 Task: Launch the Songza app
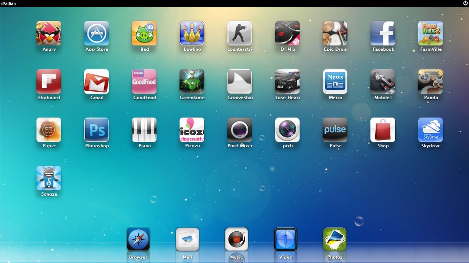pos(49,178)
